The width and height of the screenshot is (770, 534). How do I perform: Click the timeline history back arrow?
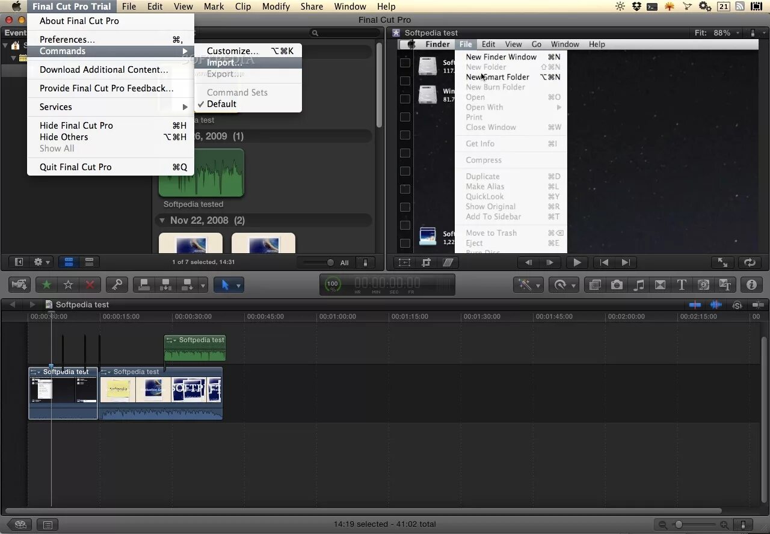tap(13, 304)
